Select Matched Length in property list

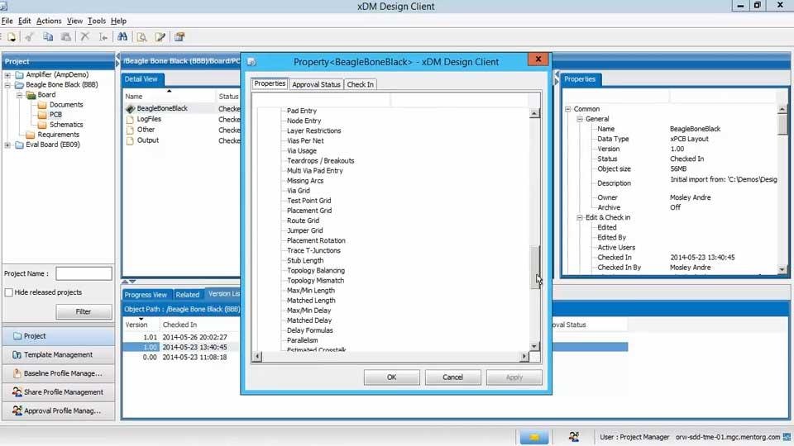(x=311, y=301)
